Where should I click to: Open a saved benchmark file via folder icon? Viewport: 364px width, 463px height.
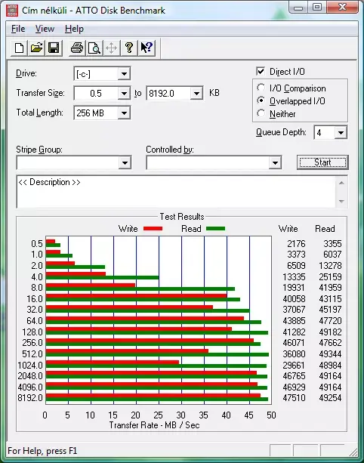click(x=36, y=48)
